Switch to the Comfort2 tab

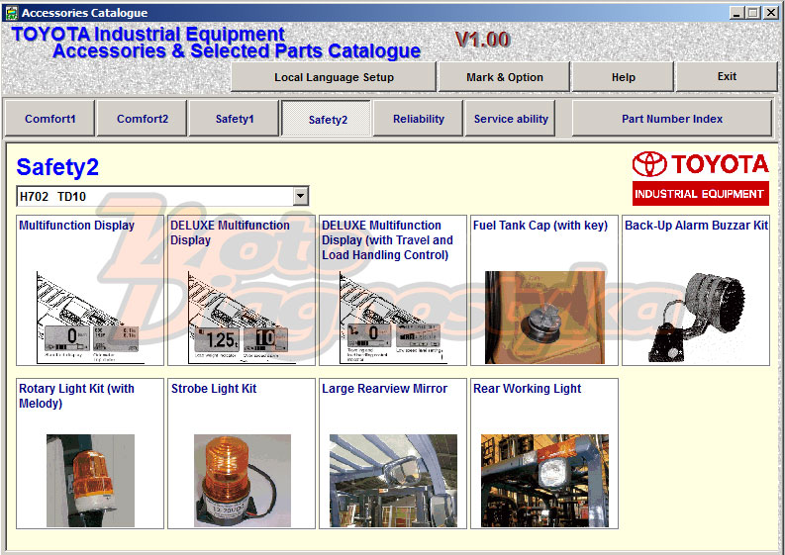tap(143, 119)
